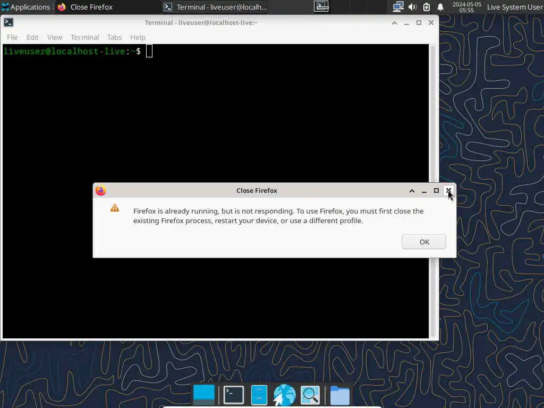This screenshot has height=408, width=544.
Task: Switch to the Terminal taskbar window button
Action: tap(215, 7)
